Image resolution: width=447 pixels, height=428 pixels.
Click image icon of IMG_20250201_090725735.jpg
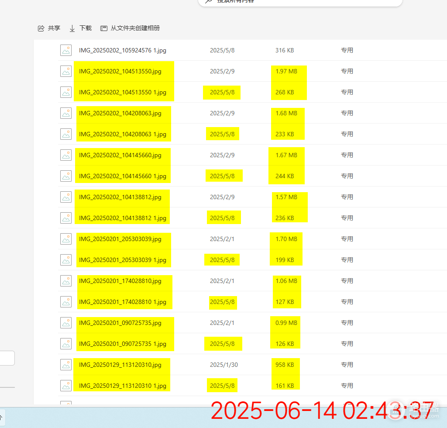pyautogui.click(x=66, y=323)
